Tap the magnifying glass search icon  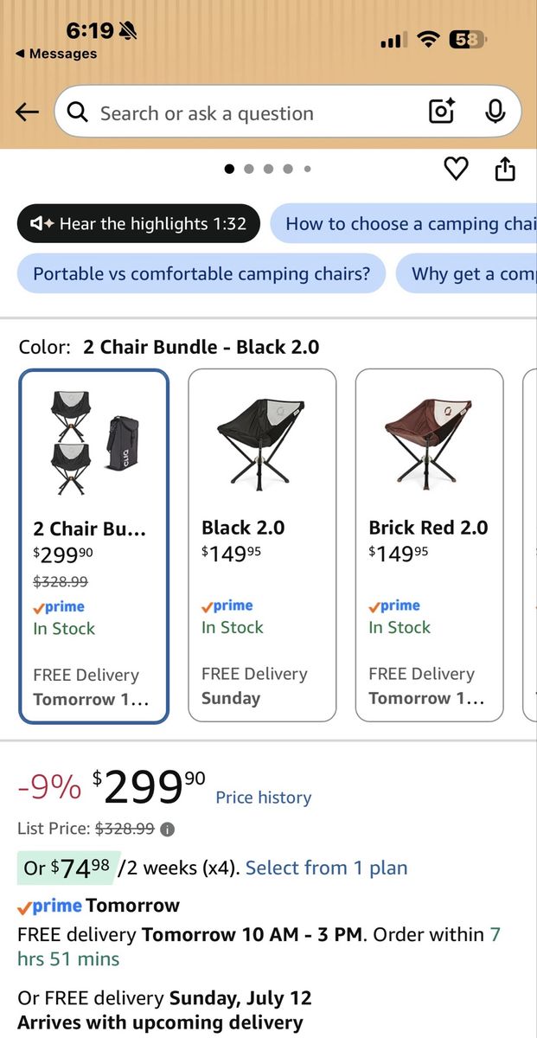78,112
